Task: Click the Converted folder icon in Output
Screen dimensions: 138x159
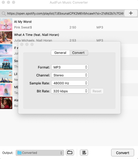Action: (19, 153)
